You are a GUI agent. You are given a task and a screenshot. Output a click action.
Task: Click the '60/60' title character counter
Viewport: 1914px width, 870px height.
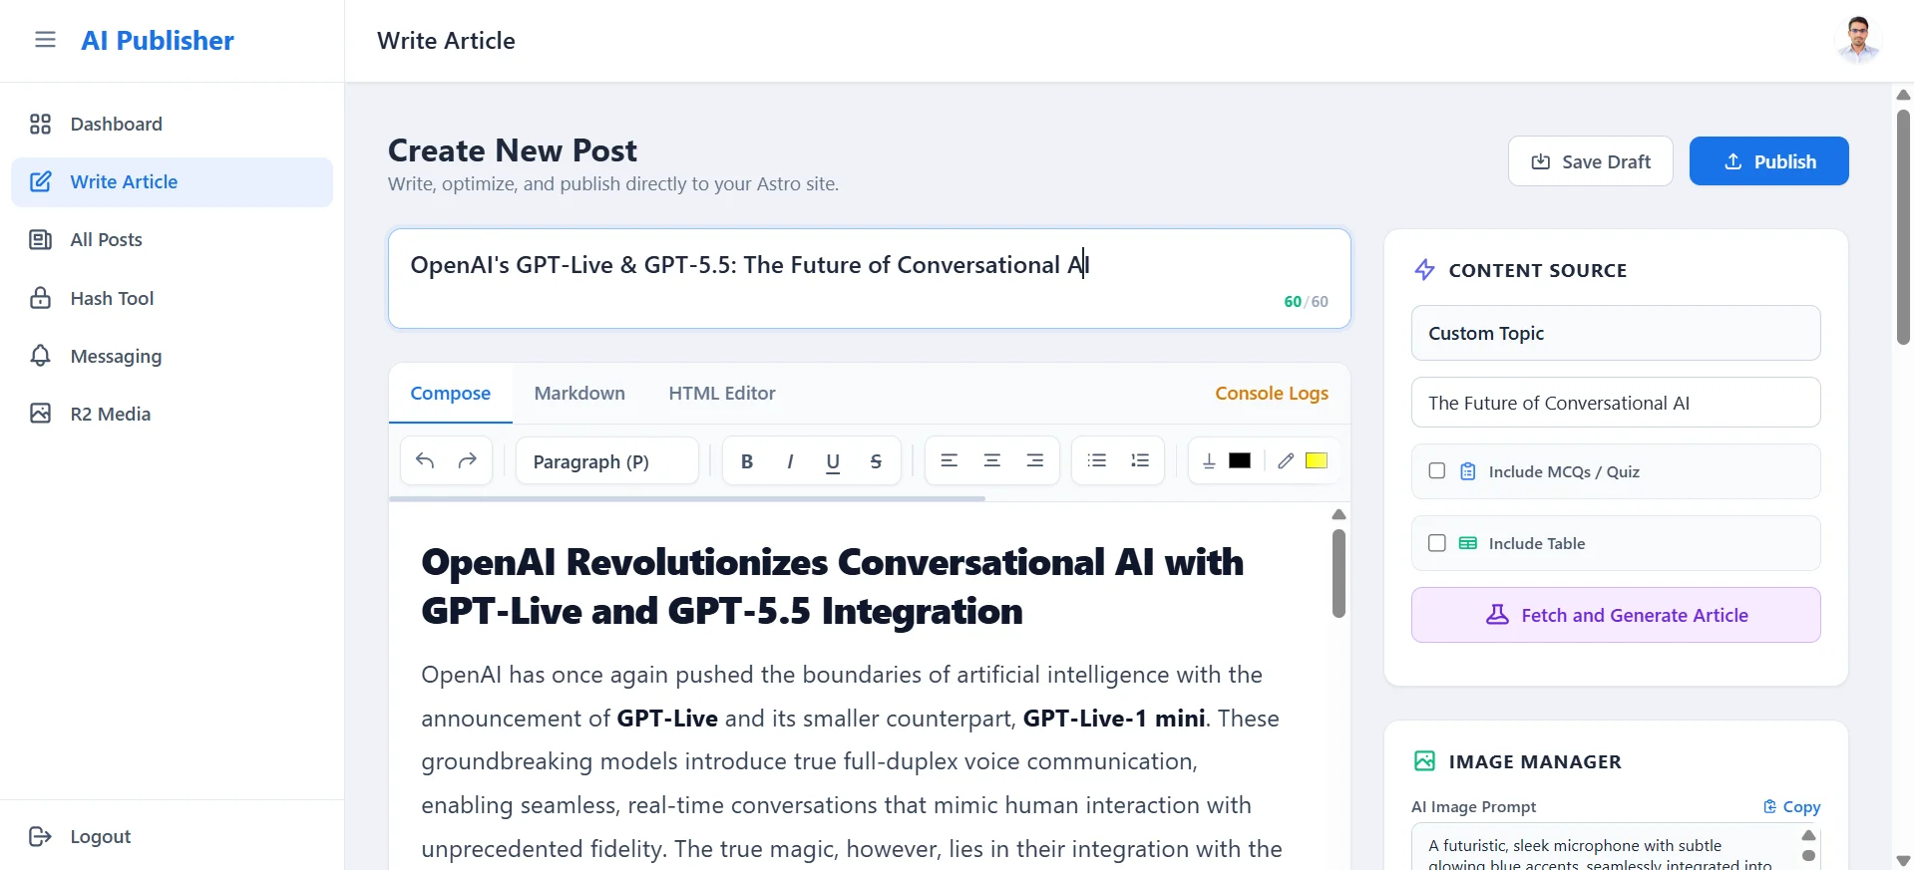click(x=1306, y=302)
